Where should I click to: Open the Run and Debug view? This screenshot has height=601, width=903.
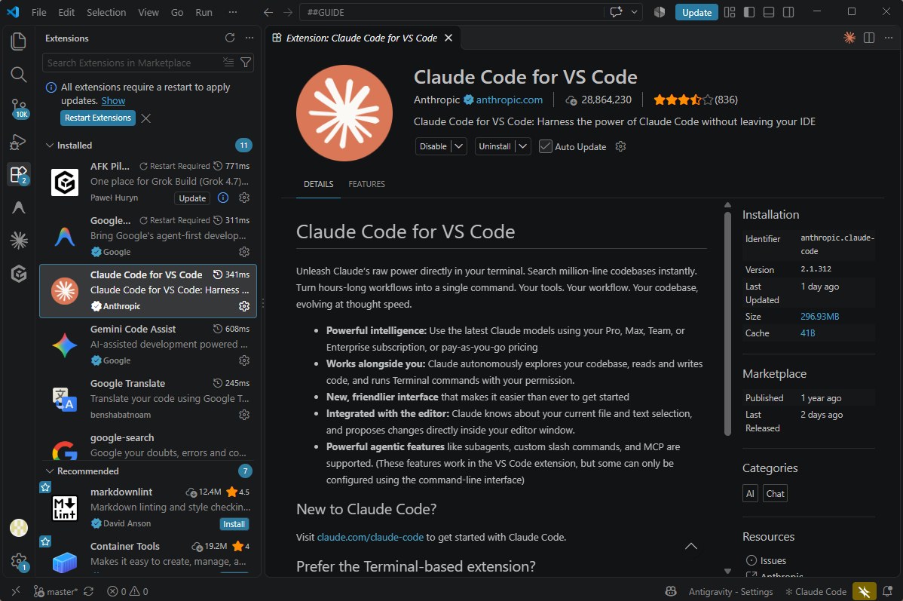18,141
